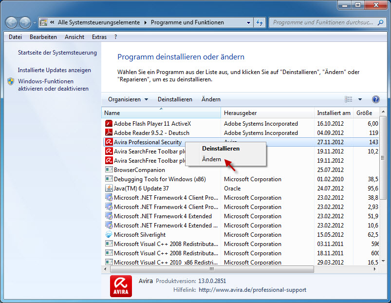Screen dimensions: 391x303
Task: Click the Debugging Tools for Windows icon
Action: pos(109,179)
